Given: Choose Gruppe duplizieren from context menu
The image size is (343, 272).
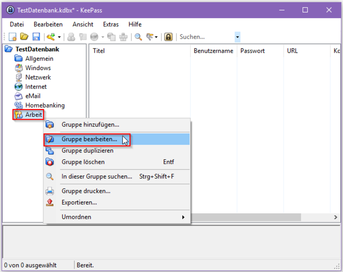Looking at the screenshot, I should [117, 151].
